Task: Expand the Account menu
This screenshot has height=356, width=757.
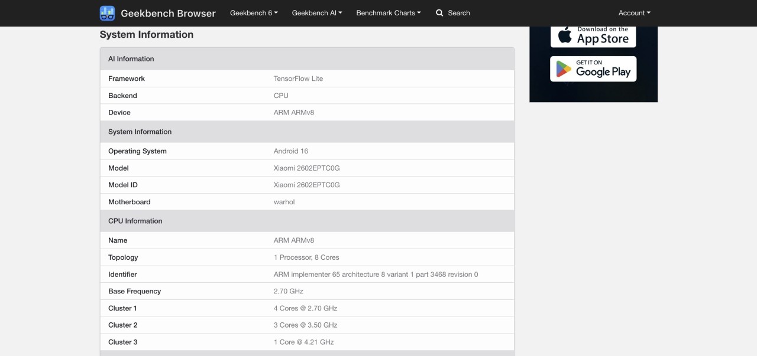Action: coord(633,12)
